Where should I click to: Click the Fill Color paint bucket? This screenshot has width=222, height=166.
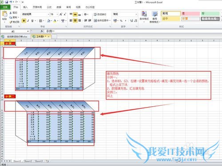[x=48, y=21]
